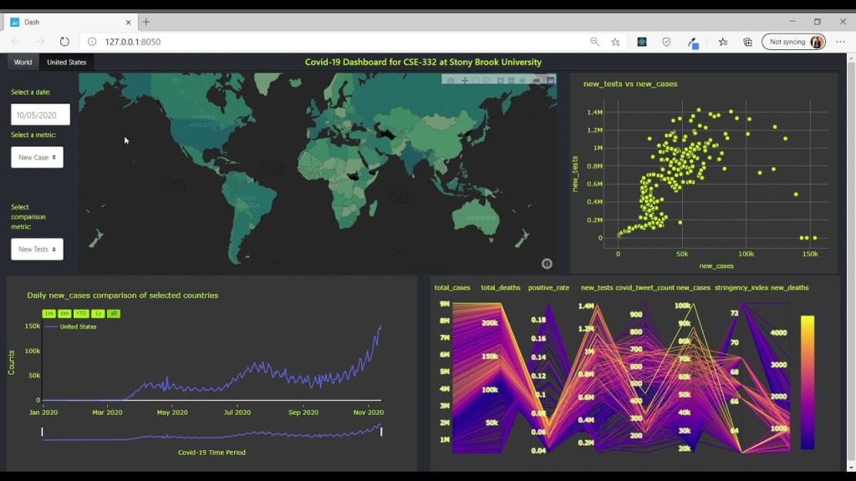Click the covid_tweet_count axis label
The width and height of the screenshot is (856, 481).
pyautogui.click(x=645, y=287)
